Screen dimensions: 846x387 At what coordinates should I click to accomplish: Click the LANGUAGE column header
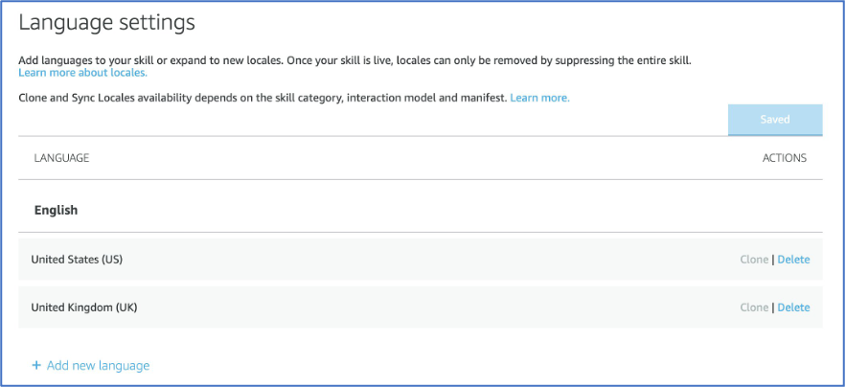[61, 158]
